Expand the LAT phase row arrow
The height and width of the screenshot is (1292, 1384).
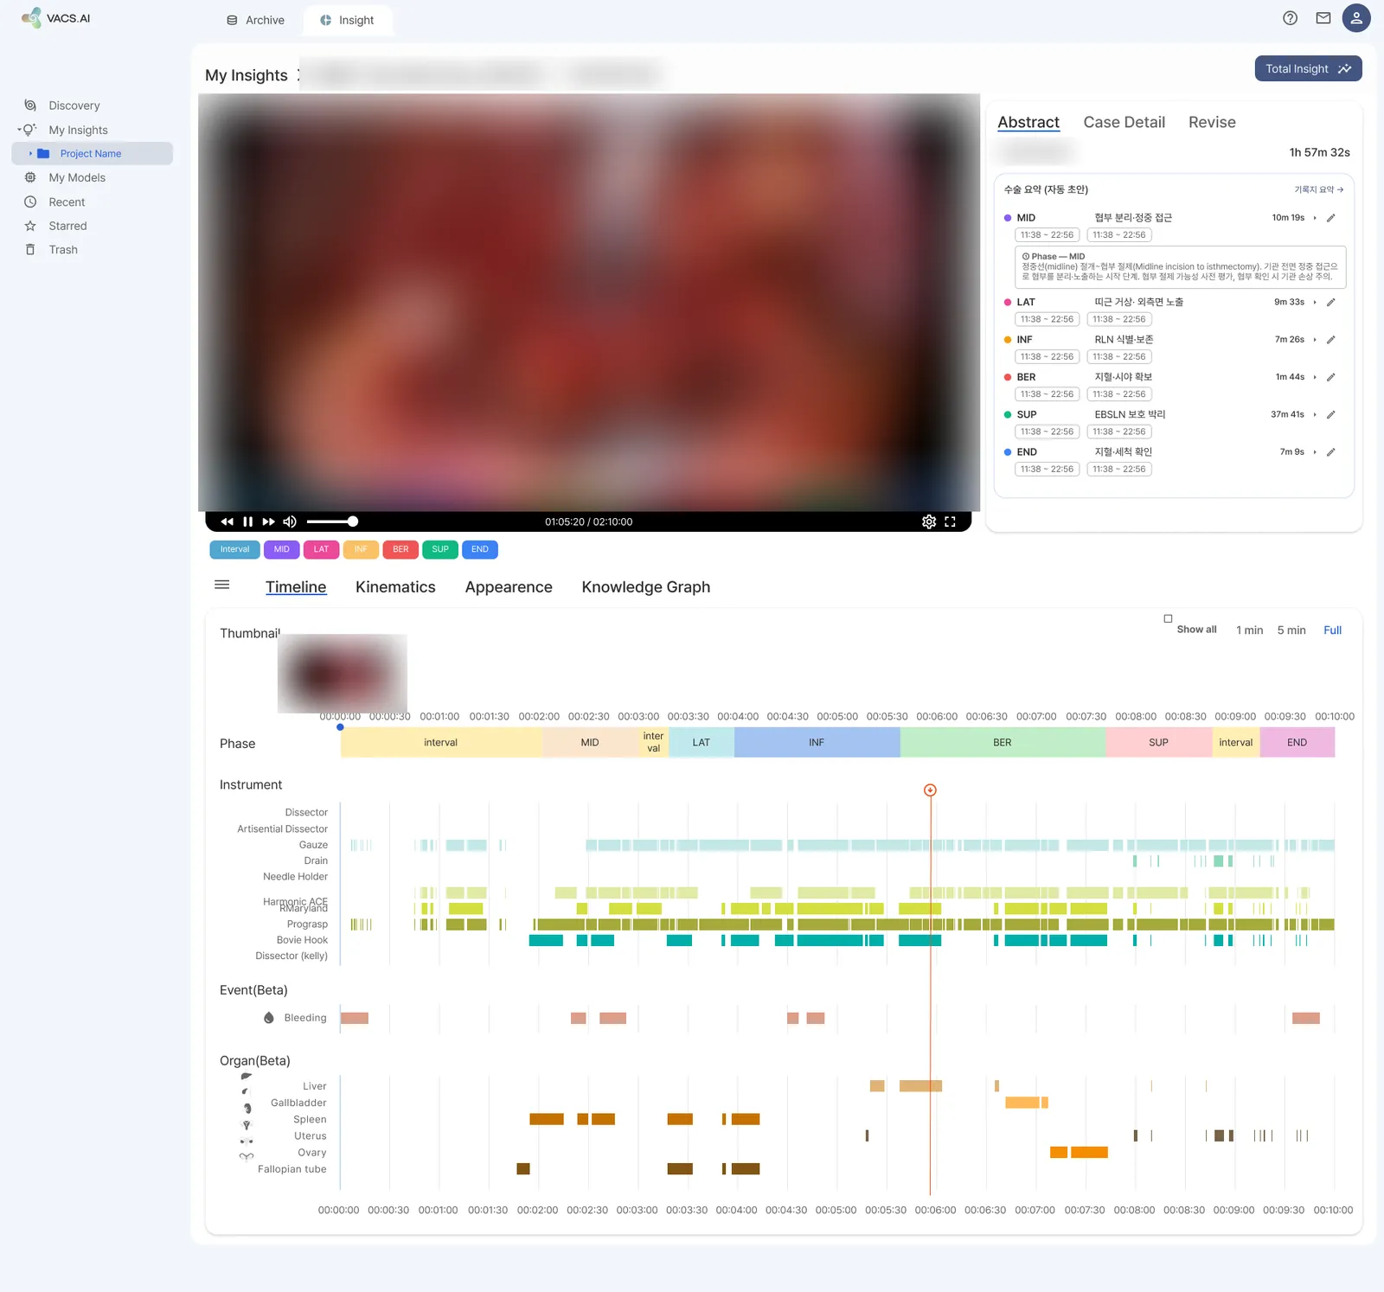(x=1315, y=302)
